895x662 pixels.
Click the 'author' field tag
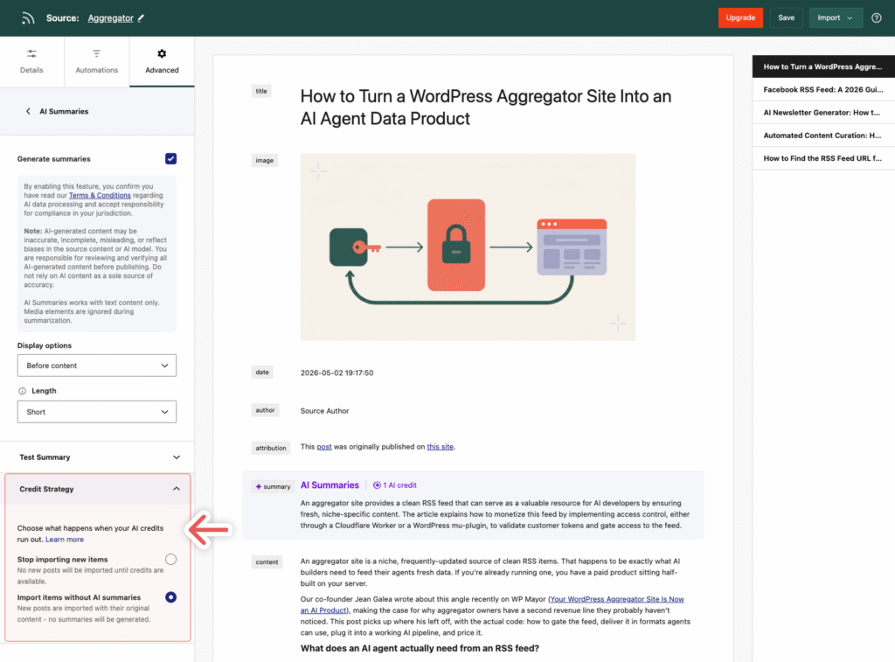click(x=265, y=410)
